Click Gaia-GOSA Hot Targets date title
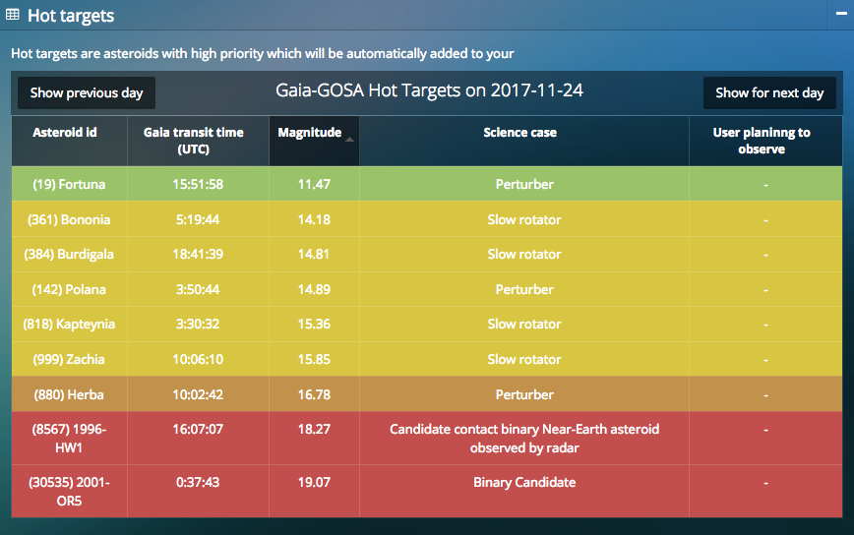Viewport: 854px width, 535px height. tap(429, 90)
